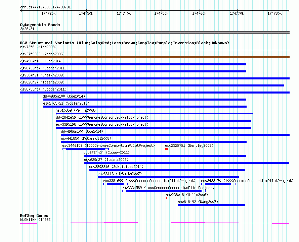This screenshot has width=299, height=242.
Task: Click the ruler's left arrow end
Action: click(21, 10)
